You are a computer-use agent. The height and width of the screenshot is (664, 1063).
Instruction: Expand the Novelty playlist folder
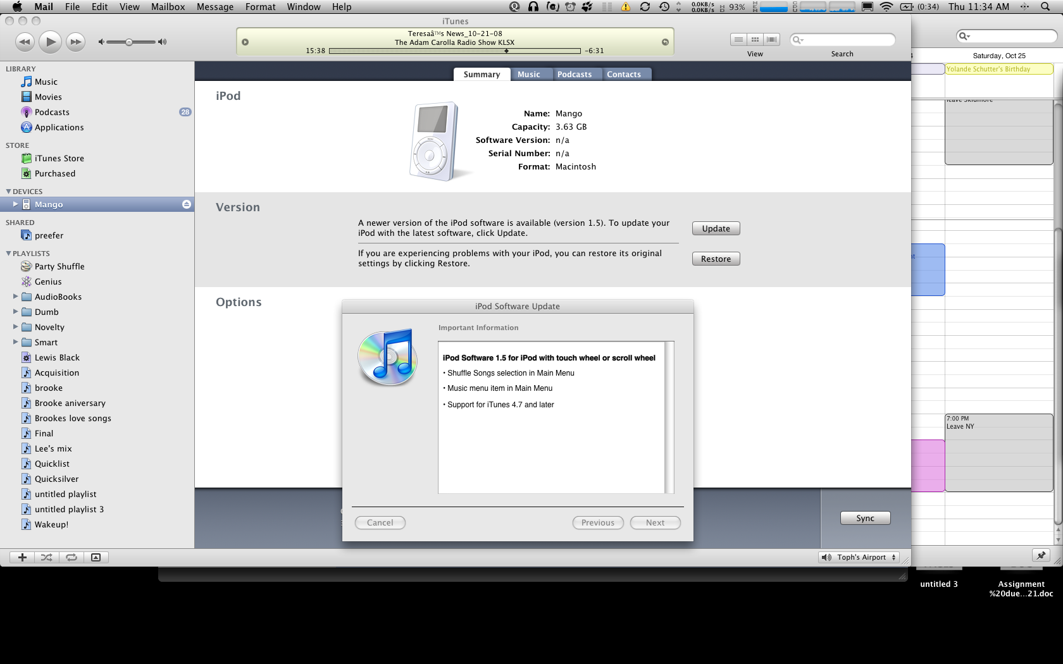click(x=15, y=326)
